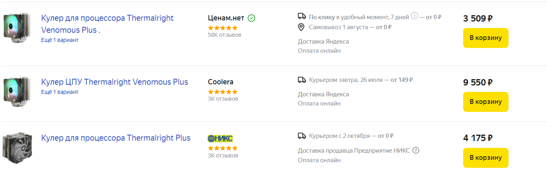Viewport: 547px width, 177px height.
Task: Click the info icon after "7 дней"
Action: [x=415, y=16]
